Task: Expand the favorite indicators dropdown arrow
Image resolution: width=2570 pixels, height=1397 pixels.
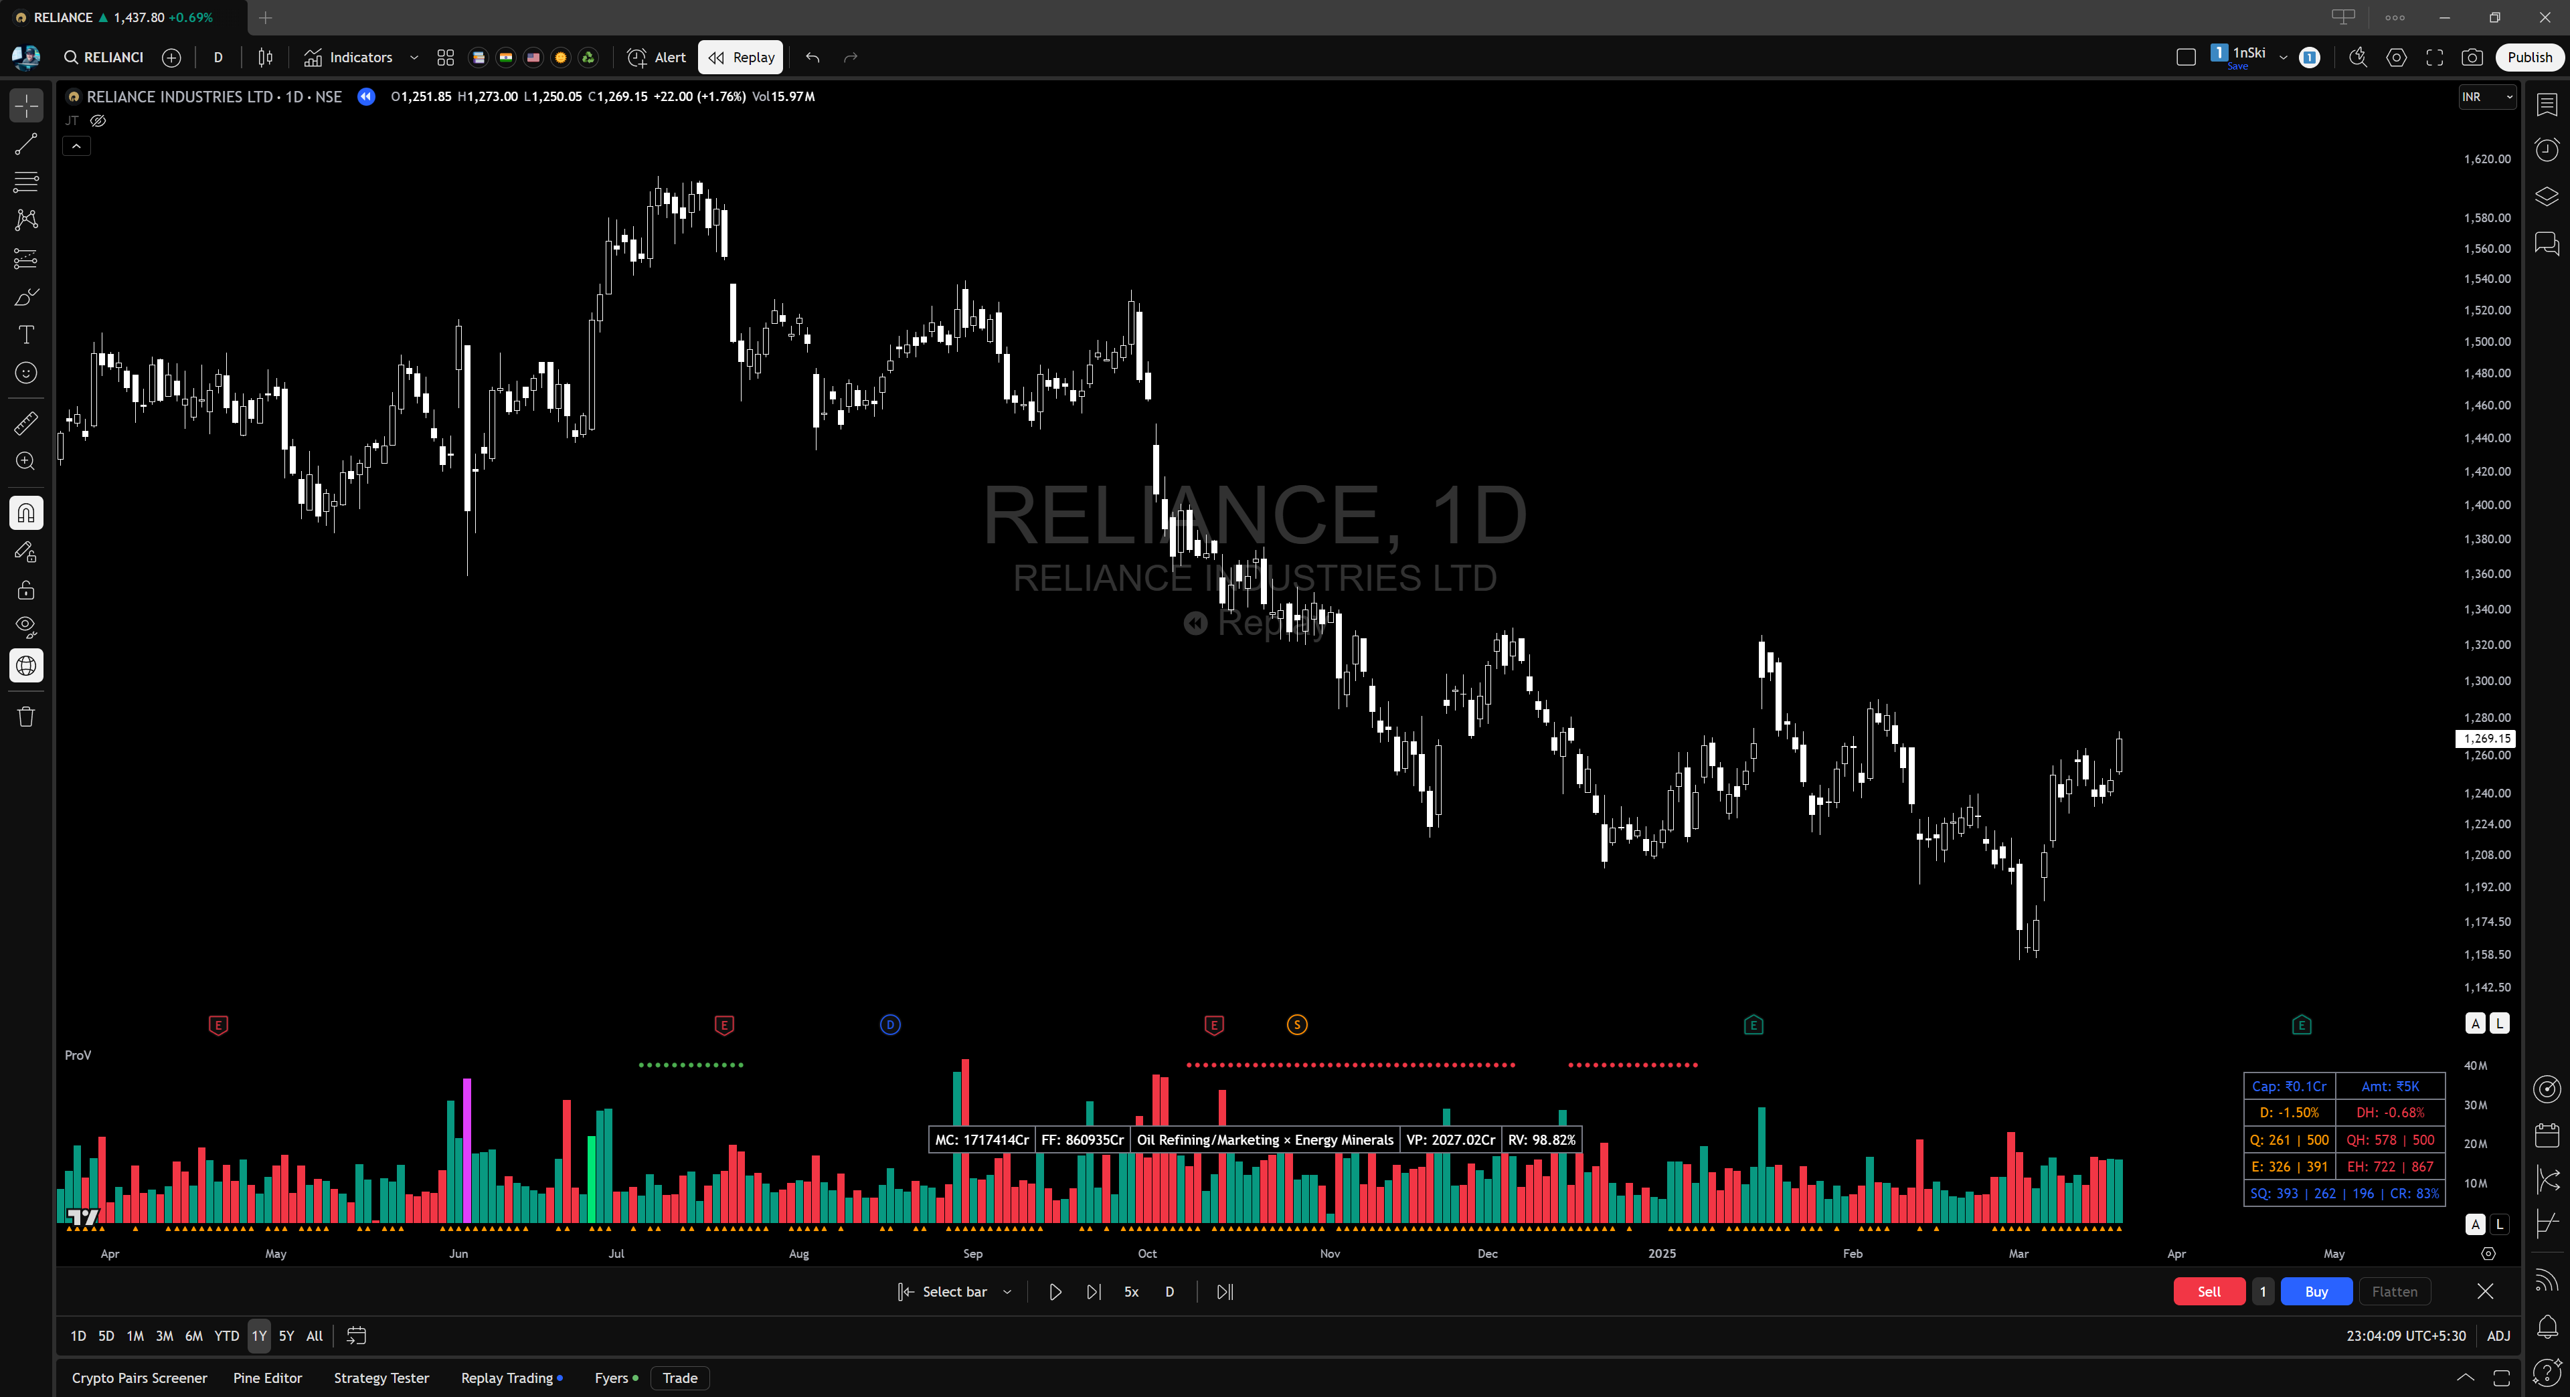Action: [414, 58]
